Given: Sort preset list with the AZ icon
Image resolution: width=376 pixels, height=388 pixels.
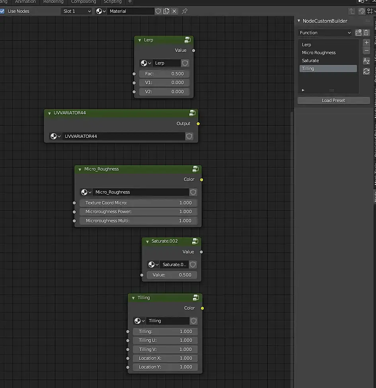Looking at the screenshot, I should click(366, 61).
